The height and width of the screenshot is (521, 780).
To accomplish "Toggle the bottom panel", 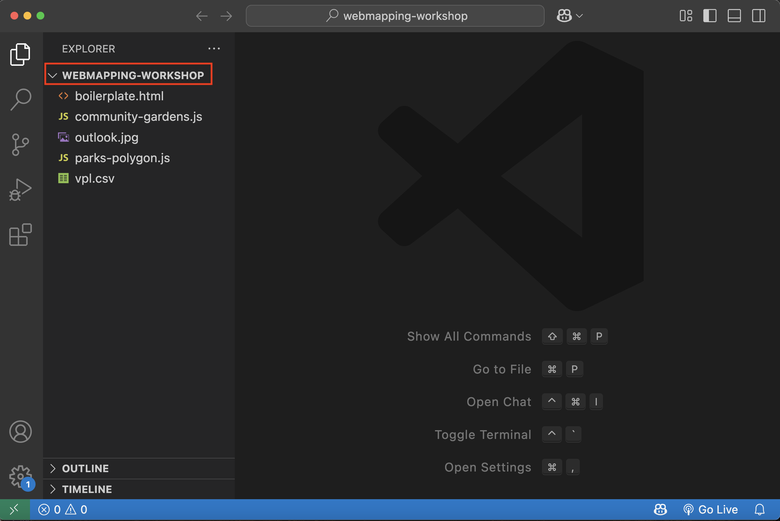I will coord(734,16).
